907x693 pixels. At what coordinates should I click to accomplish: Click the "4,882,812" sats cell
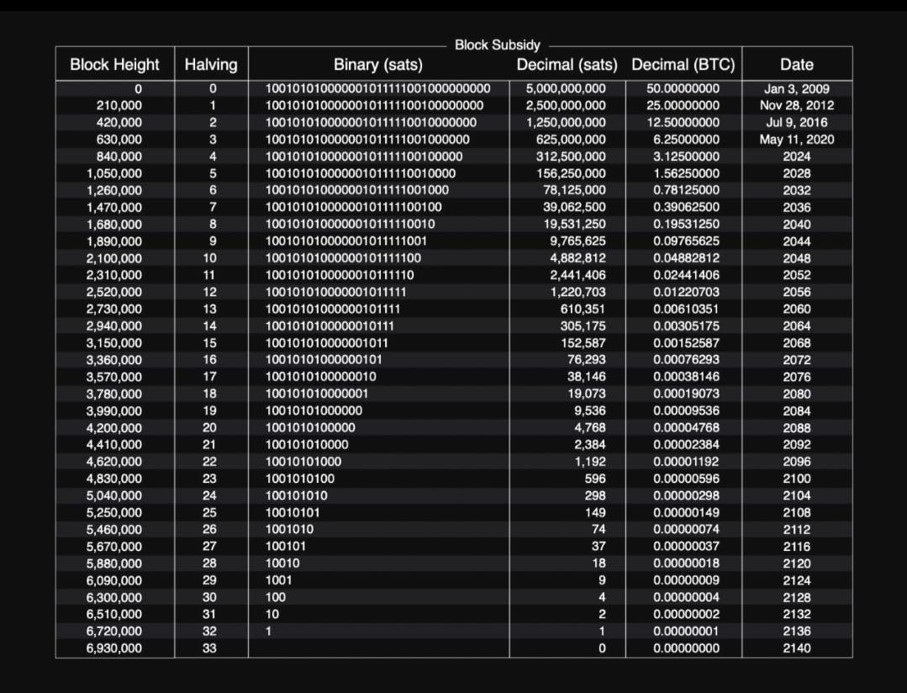pyautogui.click(x=577, y=258)
